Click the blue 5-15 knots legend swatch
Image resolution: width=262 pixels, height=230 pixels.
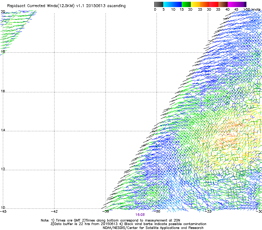click(x=172, y=4)
